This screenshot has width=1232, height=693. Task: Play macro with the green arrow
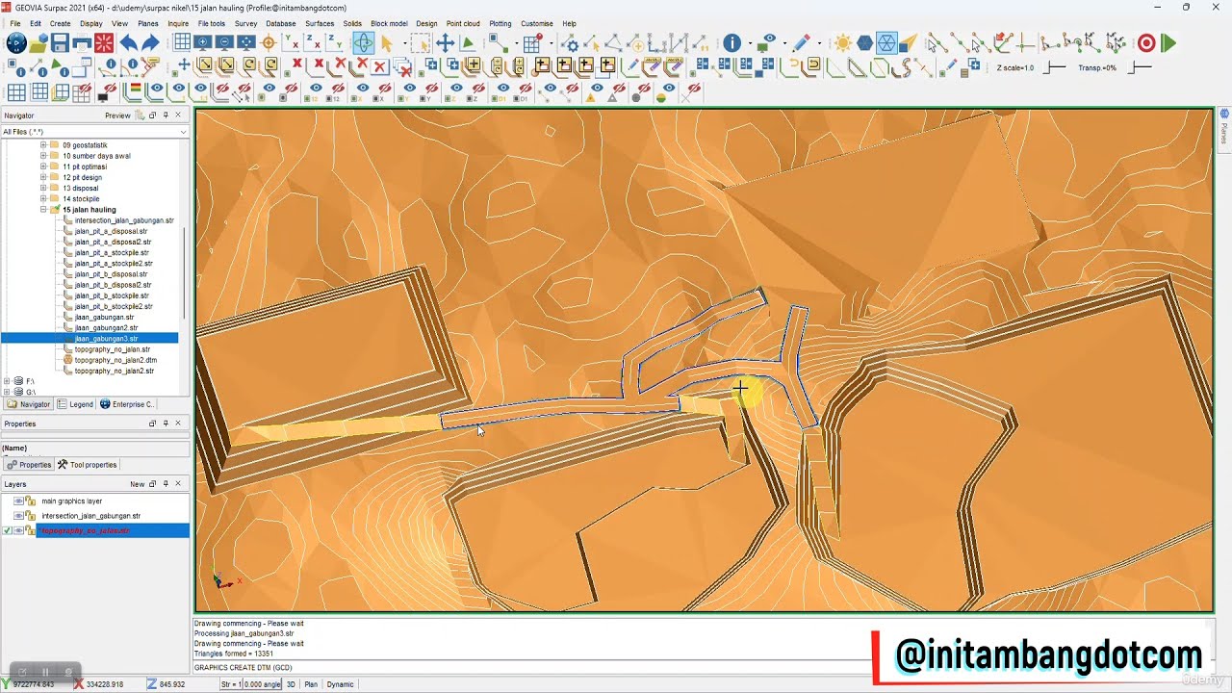[x=1168, y=43]
